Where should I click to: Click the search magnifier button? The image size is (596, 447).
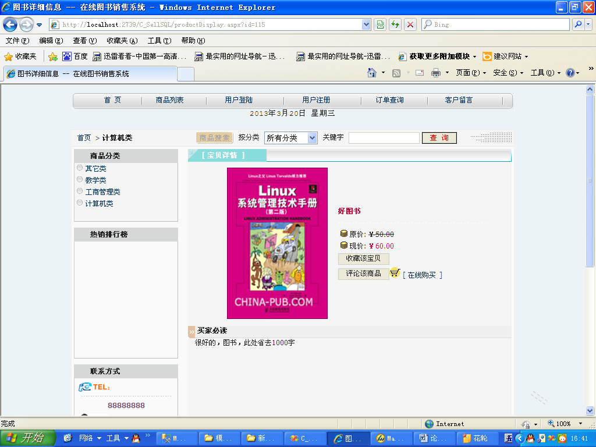tap(578, 24)
